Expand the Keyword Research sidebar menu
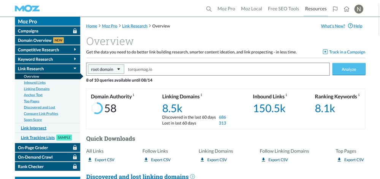The image size is (380, 179). click(x=75, y=59)
